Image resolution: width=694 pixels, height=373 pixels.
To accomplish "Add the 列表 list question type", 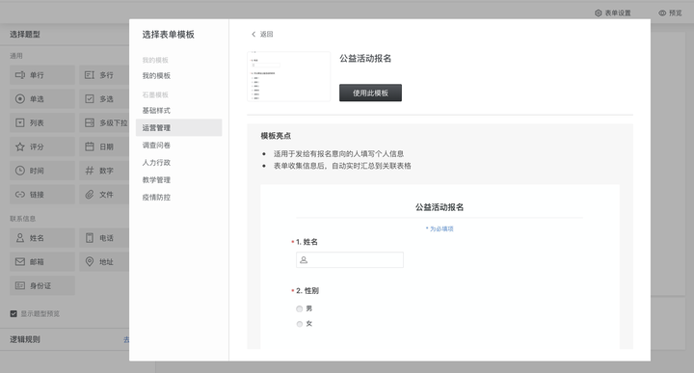I will pos(42,123).
